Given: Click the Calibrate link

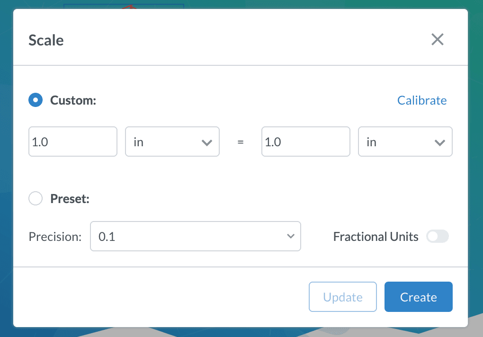Looking at the screenshot, I should [x=421, y=100].
